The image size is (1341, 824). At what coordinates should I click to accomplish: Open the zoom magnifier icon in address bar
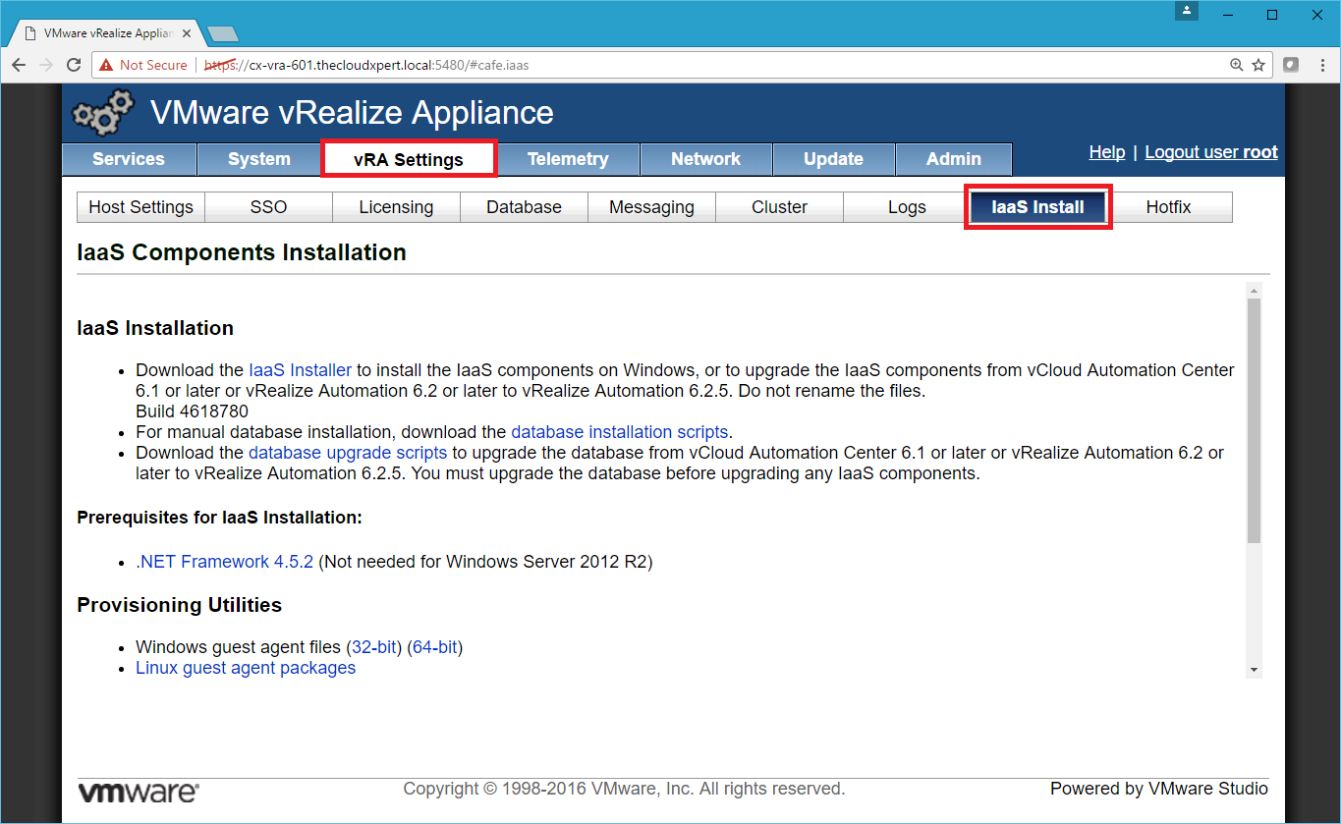(x=1237, y=65)
